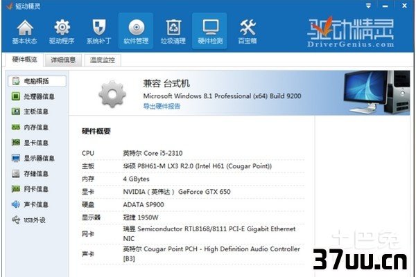Select the 显示器信息 sidebar item
The height and width of the screenshot is (277, 416).
click(x=33, y=159)
